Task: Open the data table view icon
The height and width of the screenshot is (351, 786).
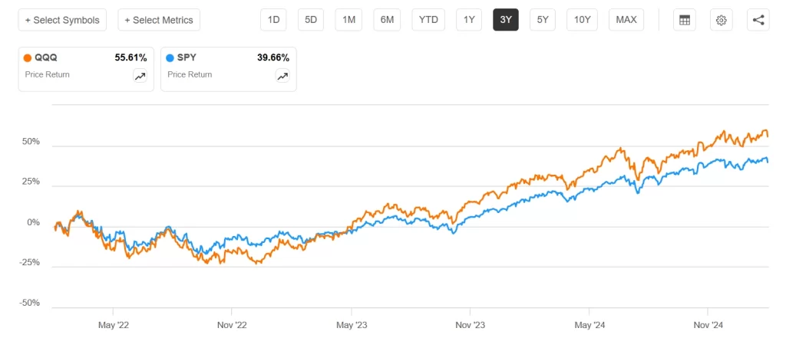Action: point(684,20)
